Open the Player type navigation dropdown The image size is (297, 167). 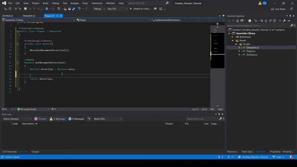click(113, 20)
